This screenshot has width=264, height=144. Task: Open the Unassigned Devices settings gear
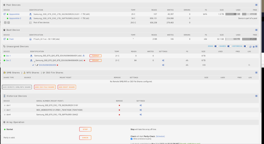253,47
